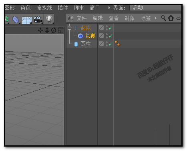Click the eye icon in Object Manager

179,18
